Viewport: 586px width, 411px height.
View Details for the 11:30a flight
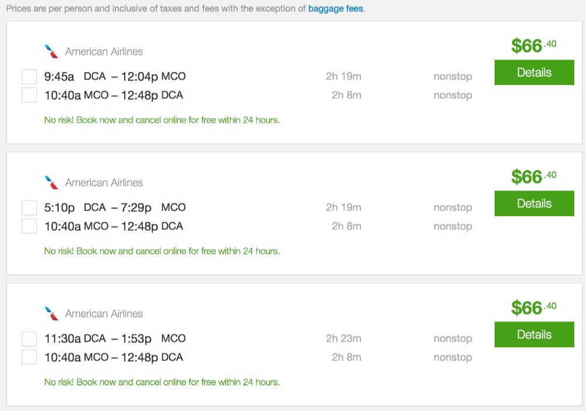click(534, 335)
